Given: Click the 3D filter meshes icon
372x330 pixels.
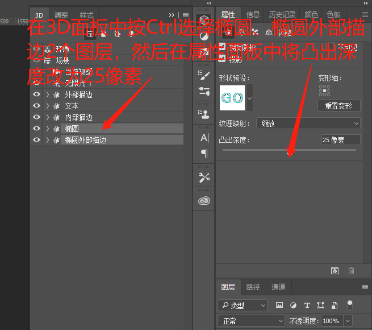Looking at the screenshot, I should [103, 34].
